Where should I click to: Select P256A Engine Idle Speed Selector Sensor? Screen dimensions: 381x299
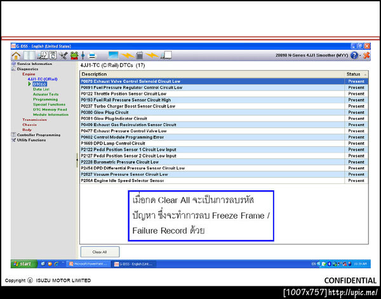(x=224, y=181)
